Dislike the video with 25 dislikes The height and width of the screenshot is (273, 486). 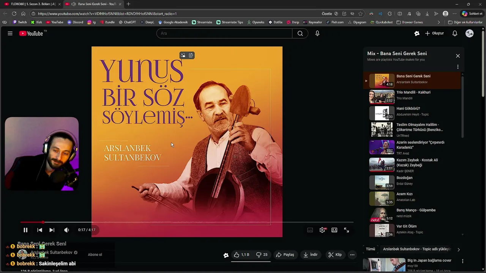coord(262,255)
